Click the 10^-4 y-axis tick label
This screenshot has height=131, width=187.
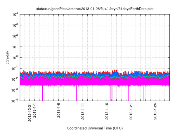[15, 101]
